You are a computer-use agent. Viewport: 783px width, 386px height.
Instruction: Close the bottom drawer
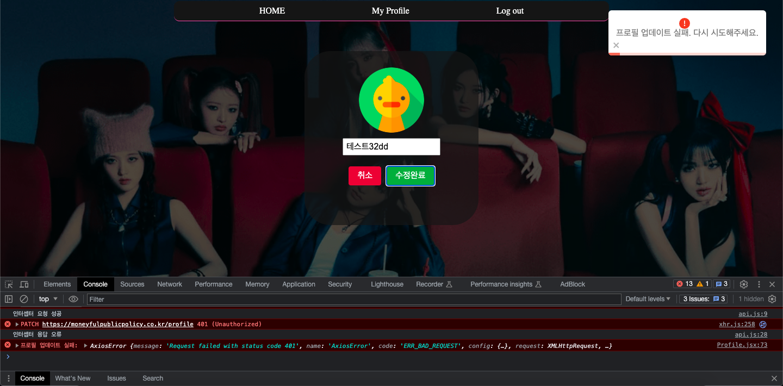pyautogui.click(x=774, y=378)
